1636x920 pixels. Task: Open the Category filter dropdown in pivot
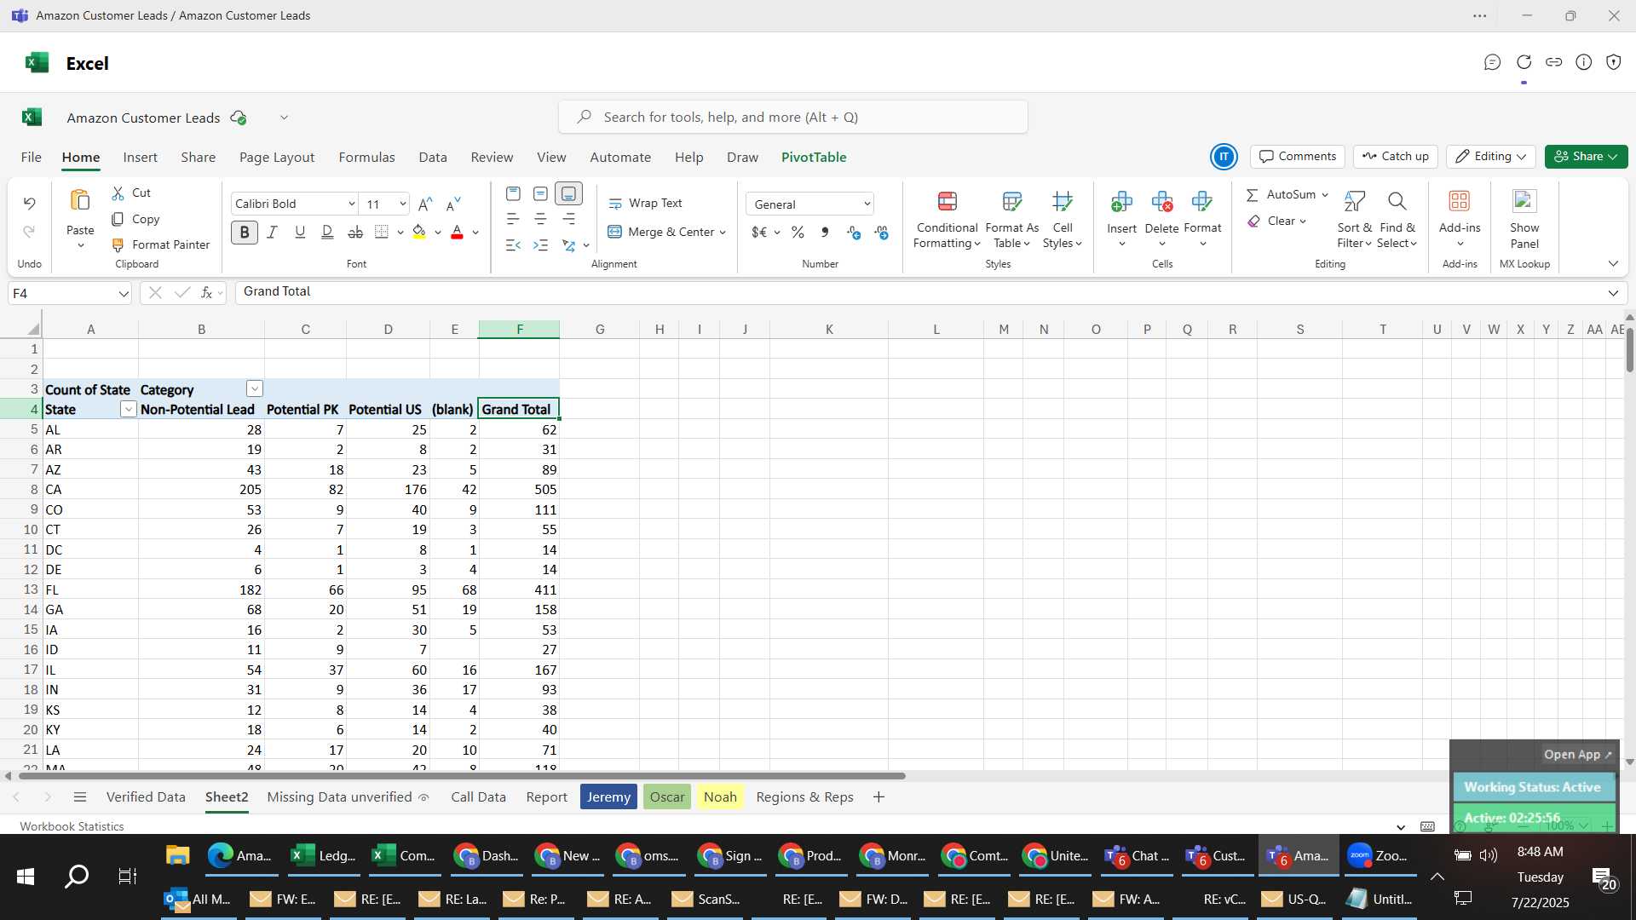point(254,389)
